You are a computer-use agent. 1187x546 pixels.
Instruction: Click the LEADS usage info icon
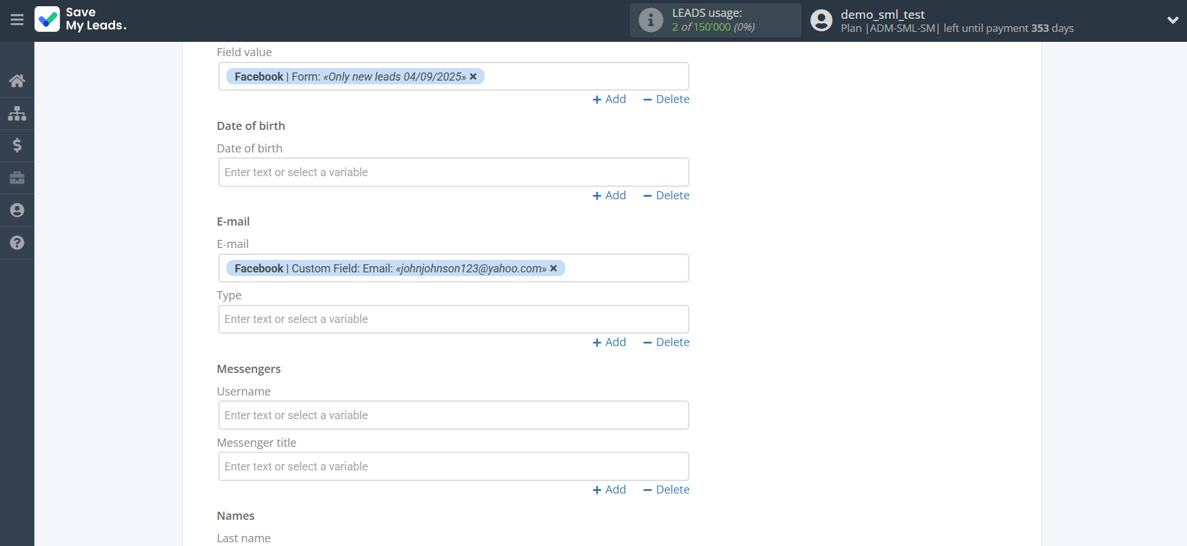point(650,20)
